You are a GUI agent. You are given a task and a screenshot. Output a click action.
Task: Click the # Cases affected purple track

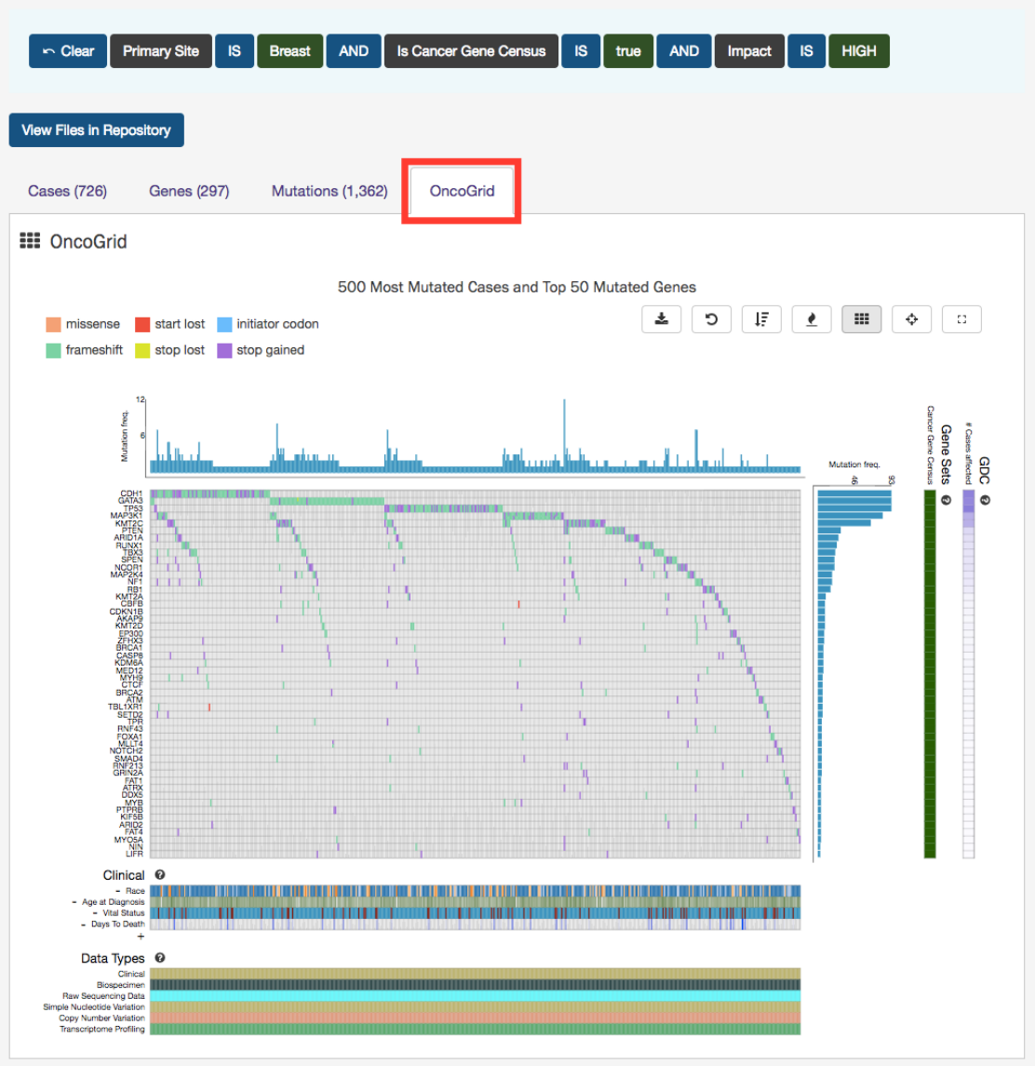pos(968,673)
